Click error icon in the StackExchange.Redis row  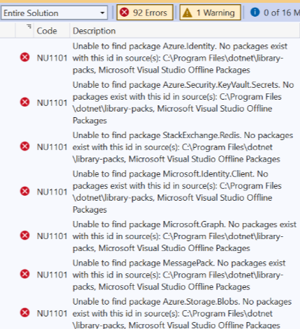tap(25, 146)
